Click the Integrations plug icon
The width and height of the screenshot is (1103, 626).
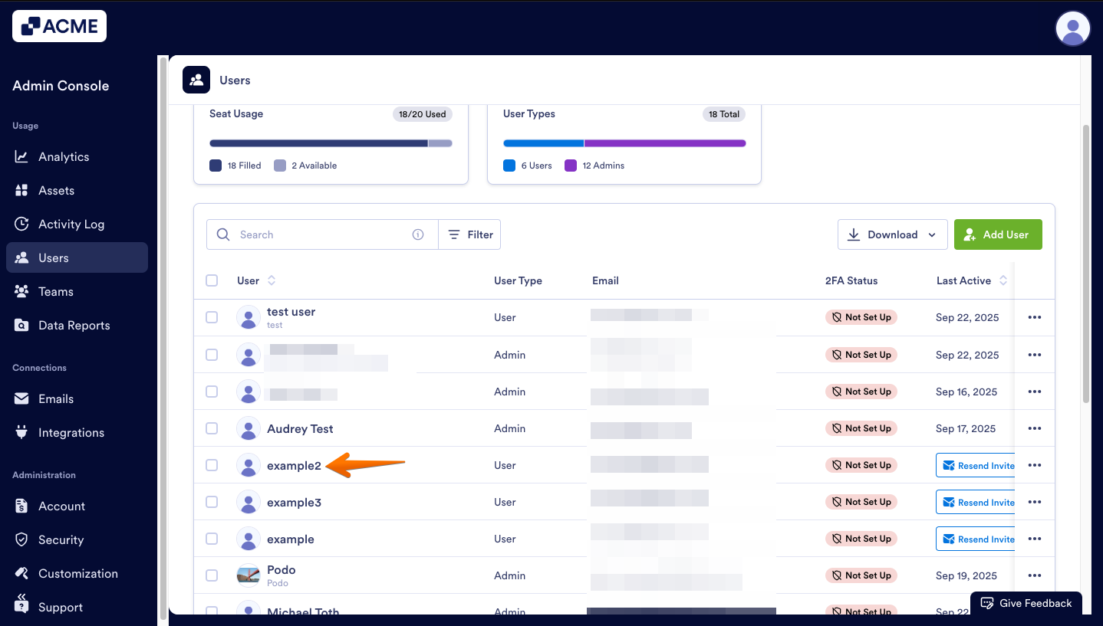[21, 432]
